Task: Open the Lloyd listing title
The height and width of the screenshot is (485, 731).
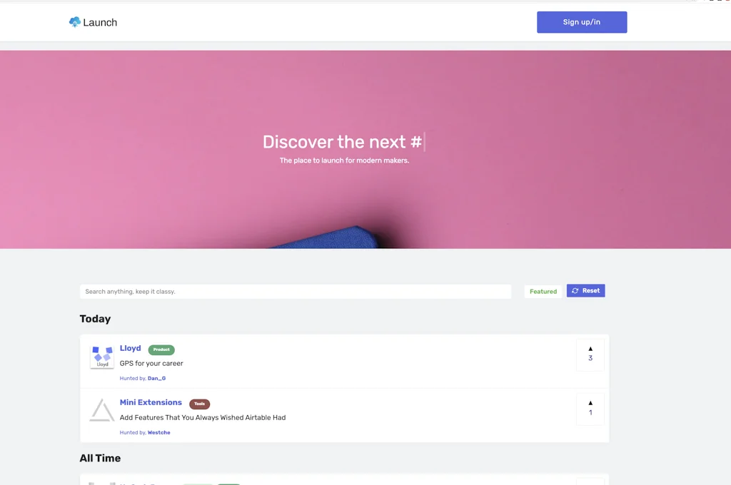Action: coord(130,348)
